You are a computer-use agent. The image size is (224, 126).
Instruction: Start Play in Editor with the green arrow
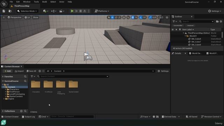72,11
